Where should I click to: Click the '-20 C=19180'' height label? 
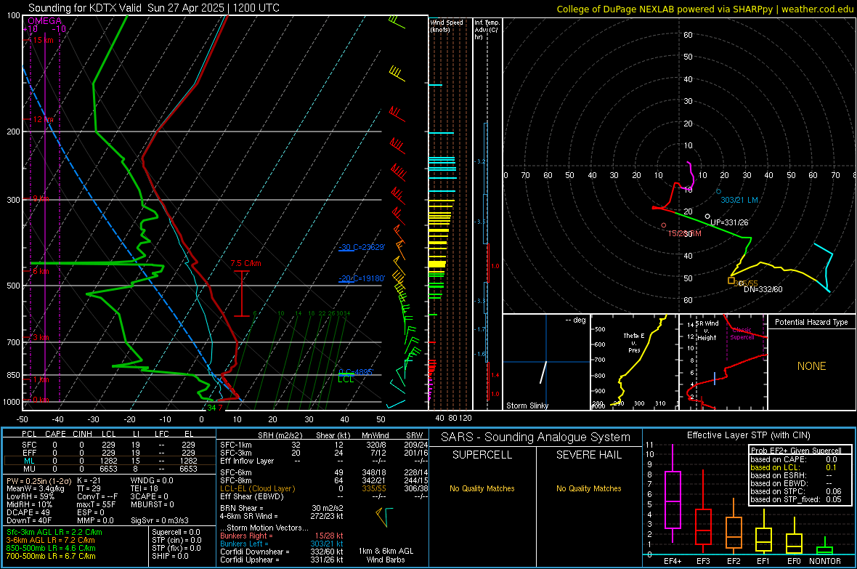[361, 278]
